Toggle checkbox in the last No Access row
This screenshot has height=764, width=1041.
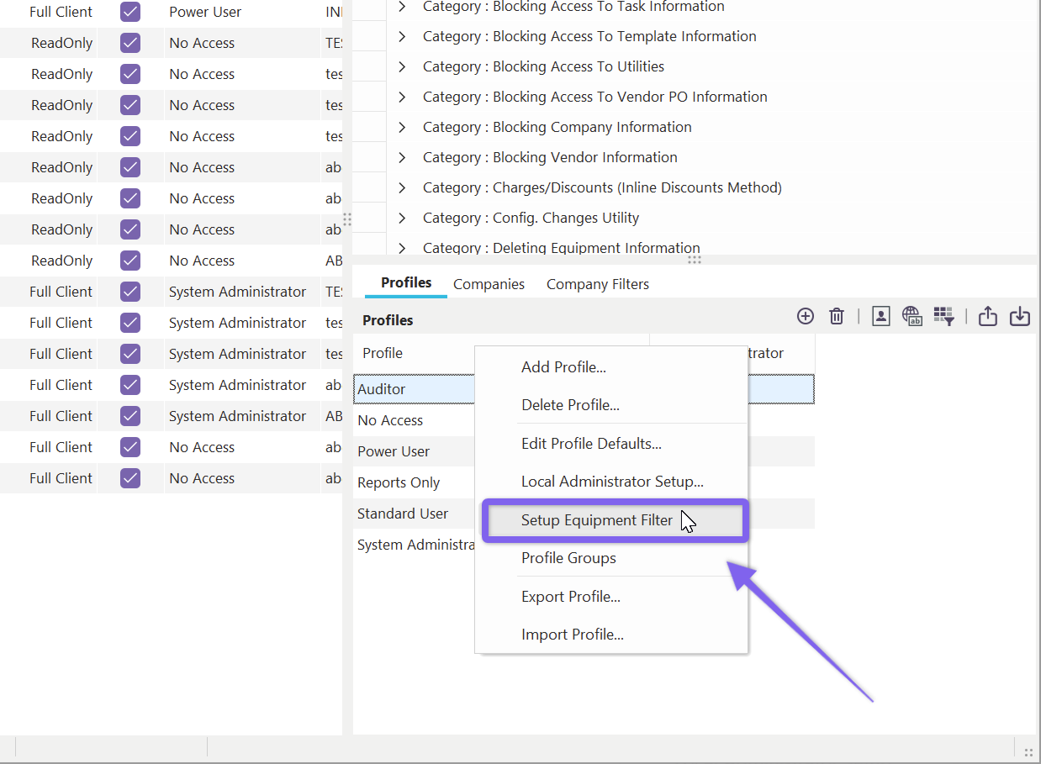point(130,478)
